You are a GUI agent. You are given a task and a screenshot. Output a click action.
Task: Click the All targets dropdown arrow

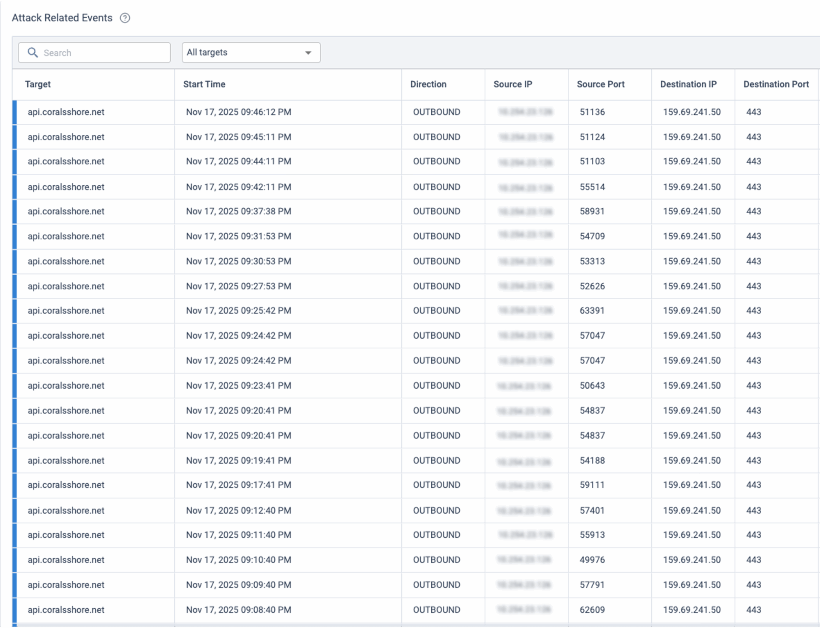[x=308, y=53]
